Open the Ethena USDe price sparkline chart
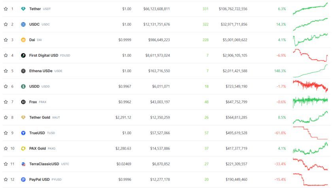 [310, 71]
